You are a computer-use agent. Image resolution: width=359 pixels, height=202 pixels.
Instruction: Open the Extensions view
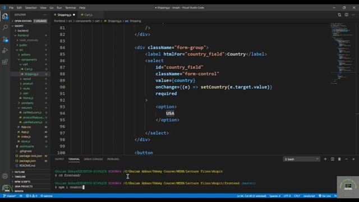pyautogui.click(x=5, y=62)
